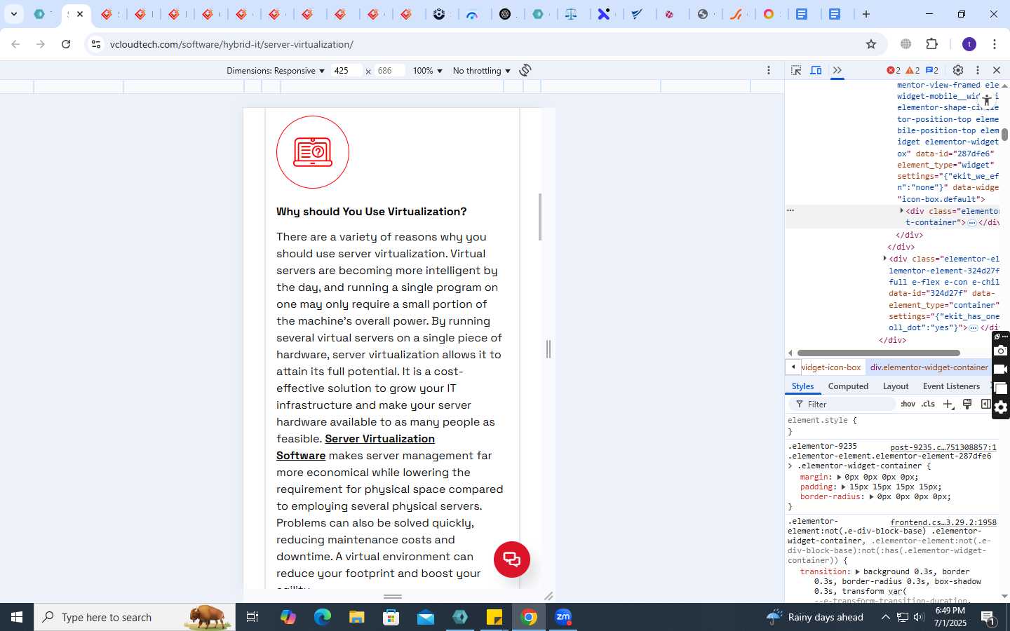1010x631 pixels.
Task: Open Microsoft Edge from the taskbar
Action: tap(323, 617)
